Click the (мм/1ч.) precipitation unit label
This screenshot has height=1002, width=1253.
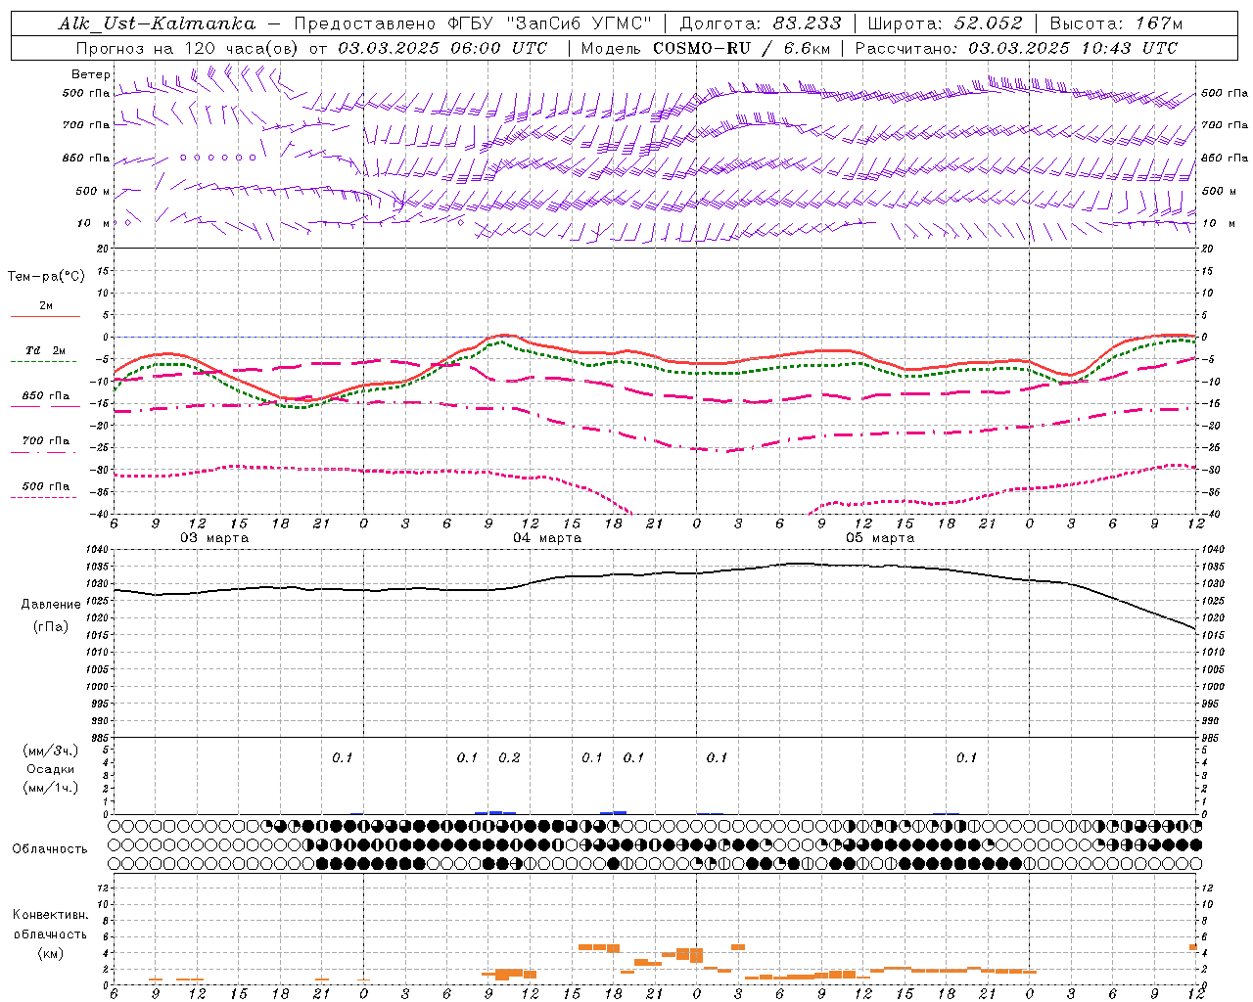coord(51,788)
